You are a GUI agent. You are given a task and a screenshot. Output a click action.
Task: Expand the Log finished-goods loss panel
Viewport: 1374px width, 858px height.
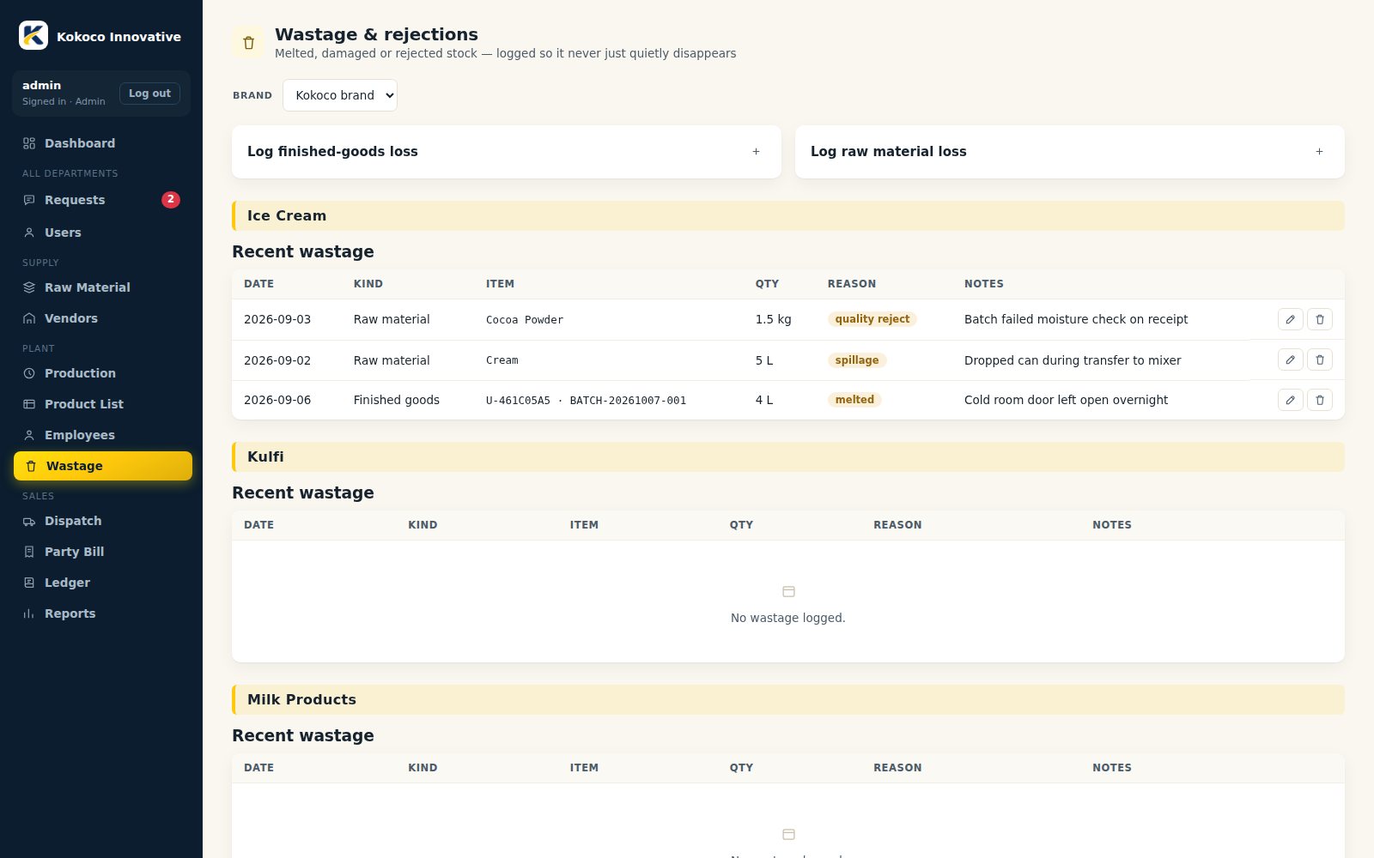pos(507,152)
